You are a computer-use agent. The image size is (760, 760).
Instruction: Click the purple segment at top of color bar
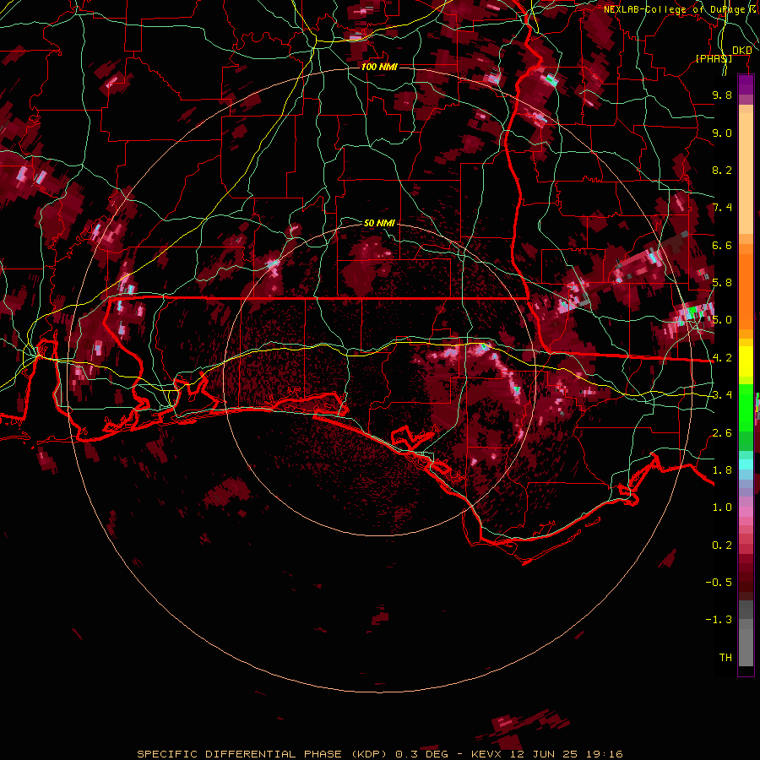[746, 84]
